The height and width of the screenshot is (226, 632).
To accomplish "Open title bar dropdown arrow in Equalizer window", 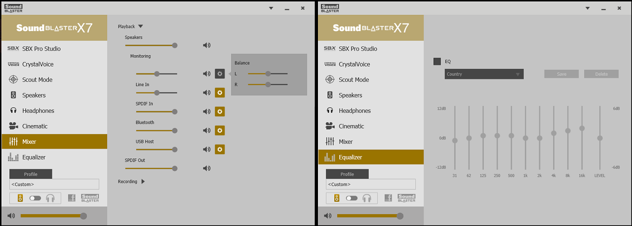I will point(587,8).
